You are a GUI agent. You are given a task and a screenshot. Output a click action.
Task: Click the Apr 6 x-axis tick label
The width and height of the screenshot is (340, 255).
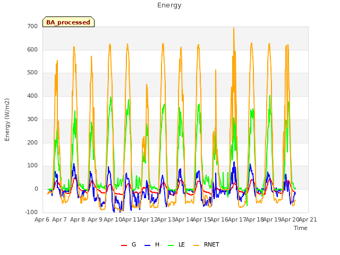pos(42,219)
